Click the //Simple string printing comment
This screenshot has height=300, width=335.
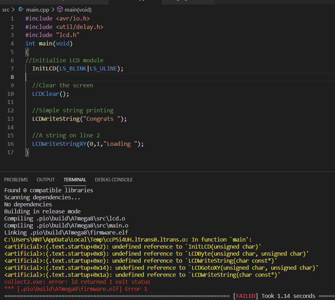(73, 111)
